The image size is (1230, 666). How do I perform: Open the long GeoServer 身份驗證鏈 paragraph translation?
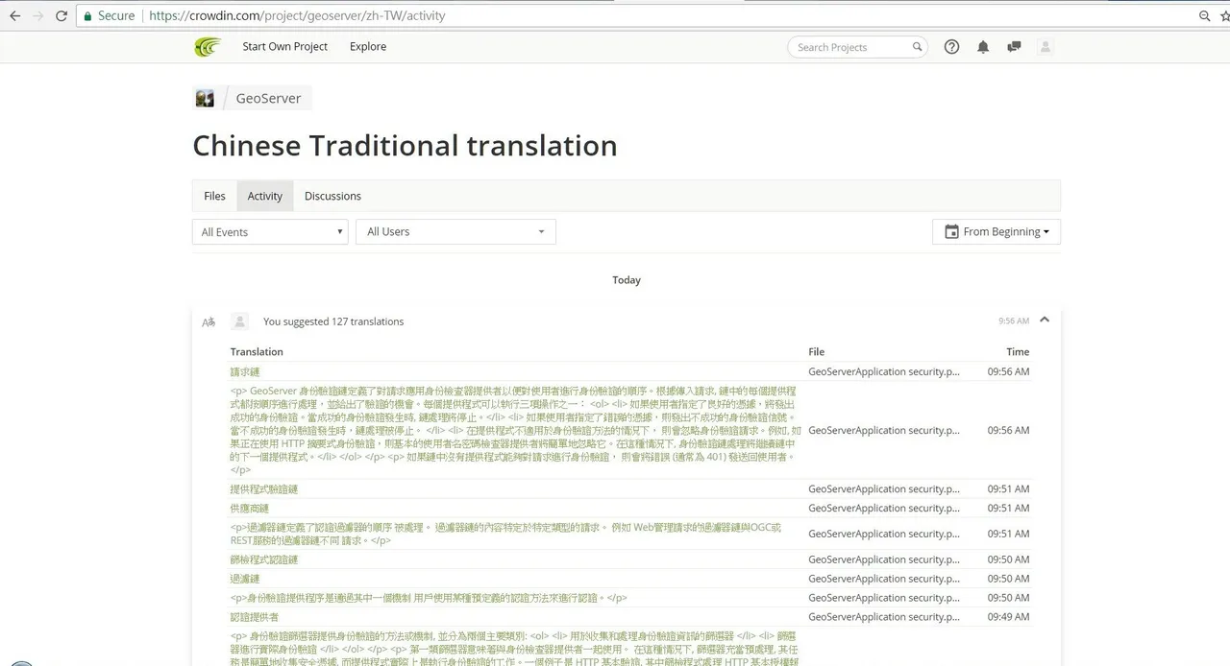tap(514, 431)
